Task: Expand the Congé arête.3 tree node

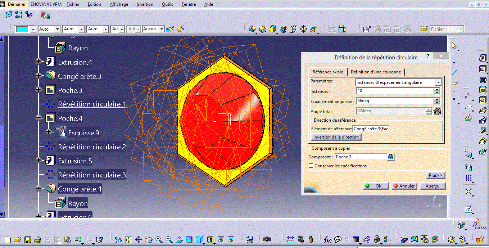Action: click(39, 76)
